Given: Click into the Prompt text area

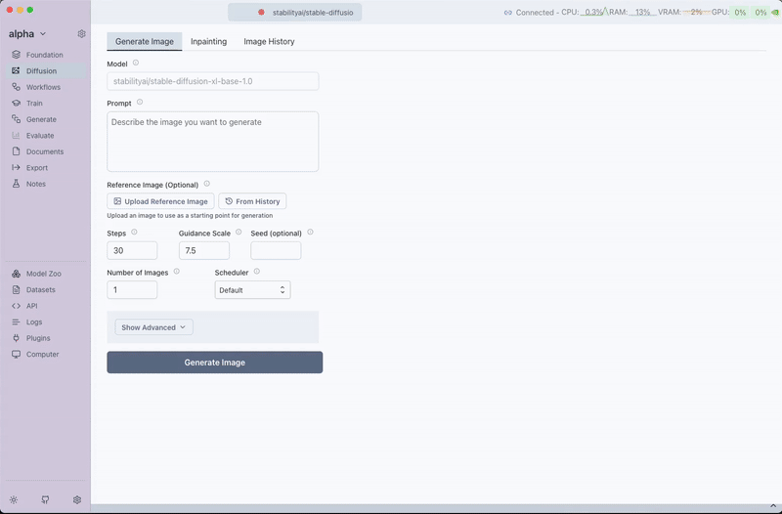Looking at the screenshot, I should (x=212, y=142).
